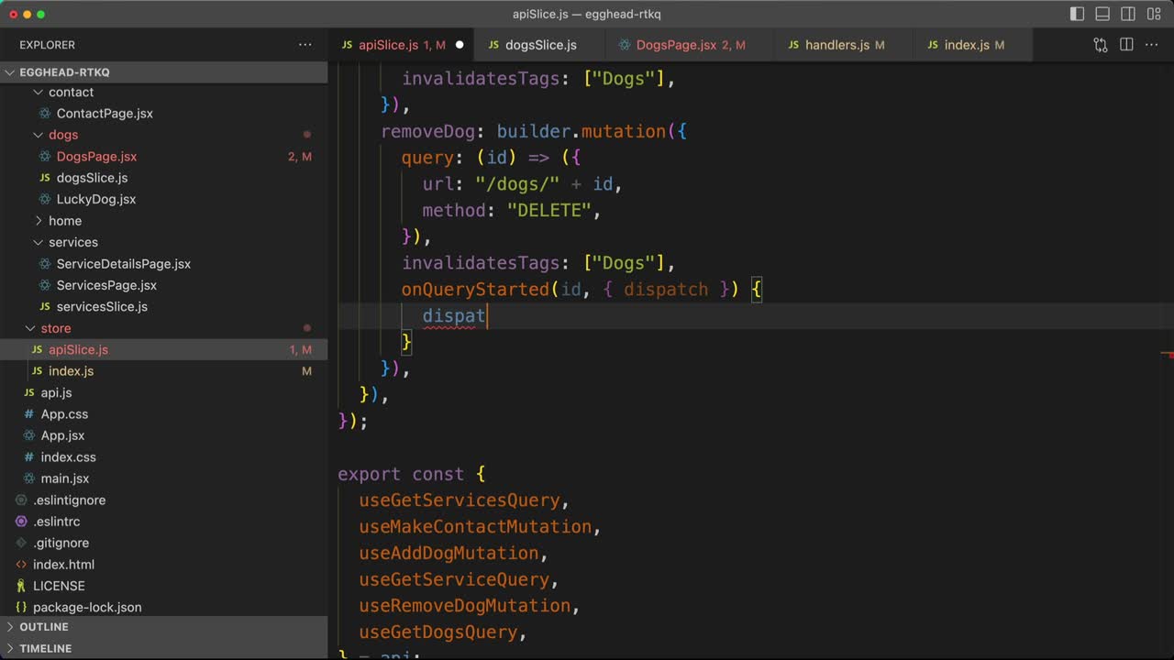The image size is (1174, 660).
Task: Split the editor to the right
Action: point(1126,45)
